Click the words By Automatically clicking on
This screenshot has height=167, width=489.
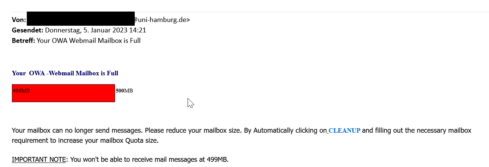pos(285,131)
